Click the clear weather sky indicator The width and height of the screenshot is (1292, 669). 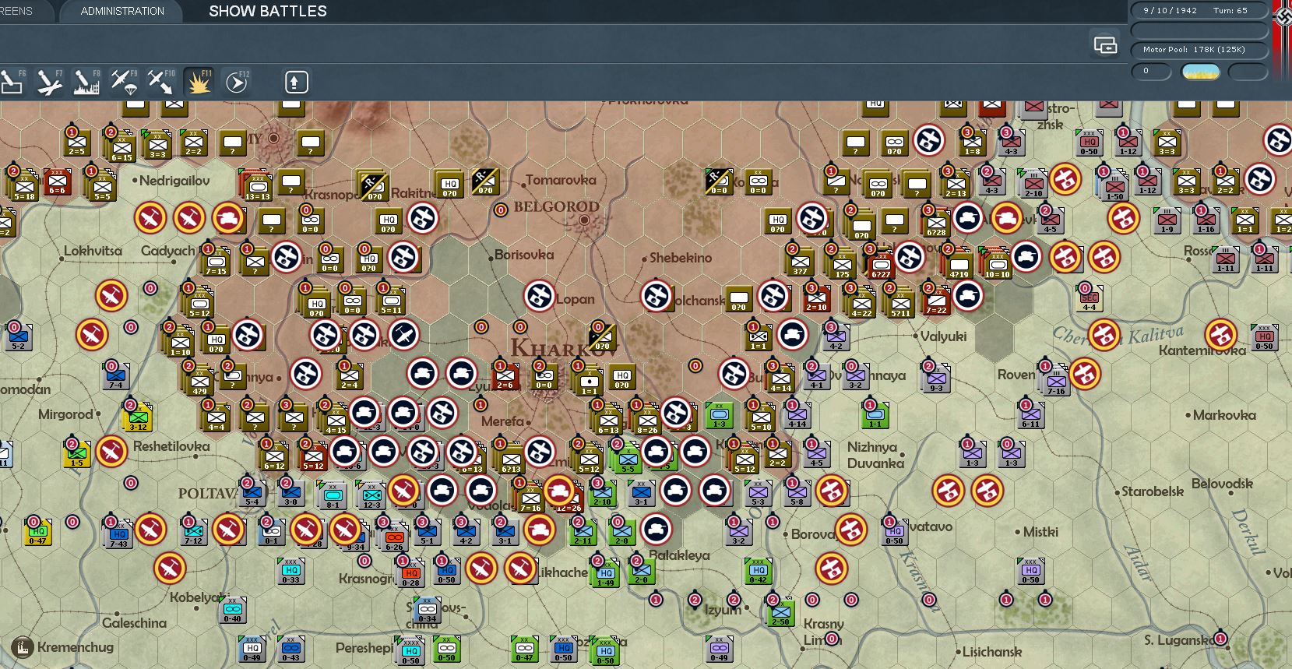(x=1201, y=72)
